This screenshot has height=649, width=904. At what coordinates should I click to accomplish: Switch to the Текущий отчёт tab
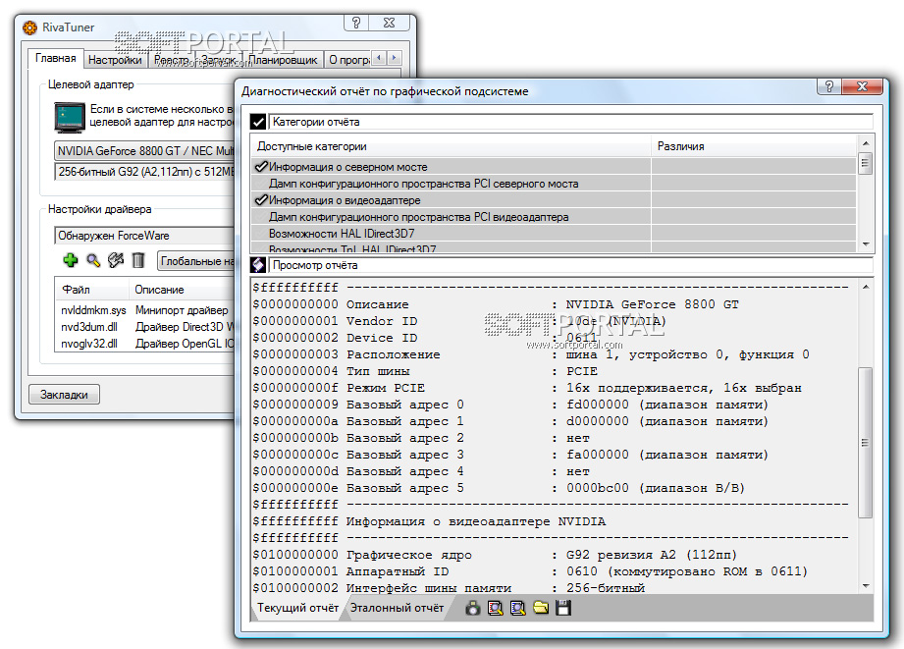[x=297, y=608]
